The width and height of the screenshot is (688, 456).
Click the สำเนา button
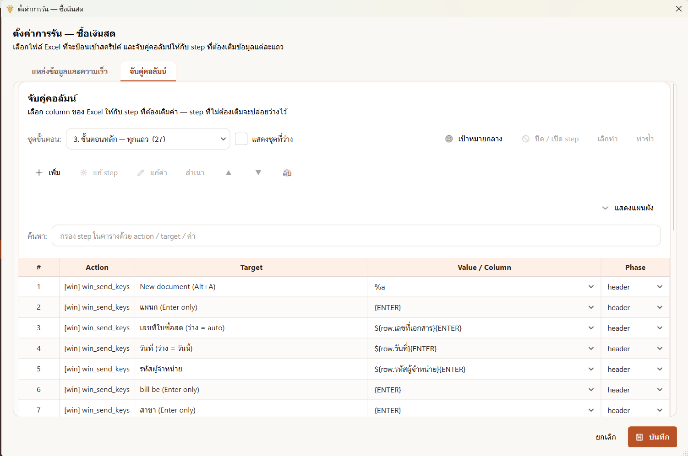[x=195, y=172]
